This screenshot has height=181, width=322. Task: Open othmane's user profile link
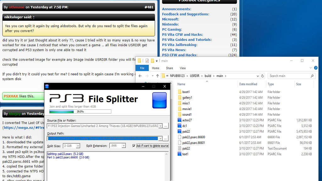[17, 7]
